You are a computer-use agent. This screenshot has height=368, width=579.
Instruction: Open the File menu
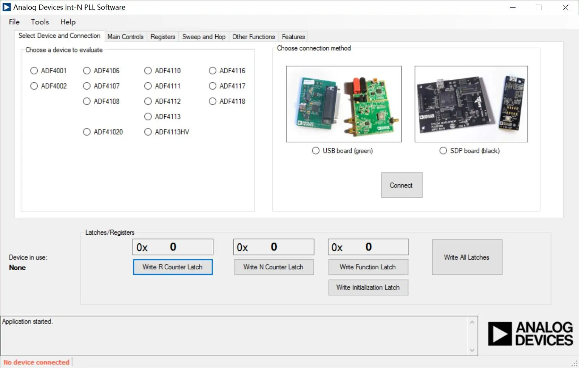tap(14, 22)
